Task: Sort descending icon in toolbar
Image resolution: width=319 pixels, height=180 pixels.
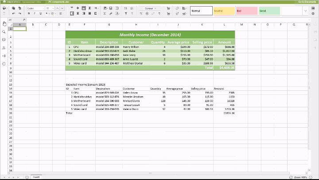Action: pyautogui.click(x=132, y=8)
